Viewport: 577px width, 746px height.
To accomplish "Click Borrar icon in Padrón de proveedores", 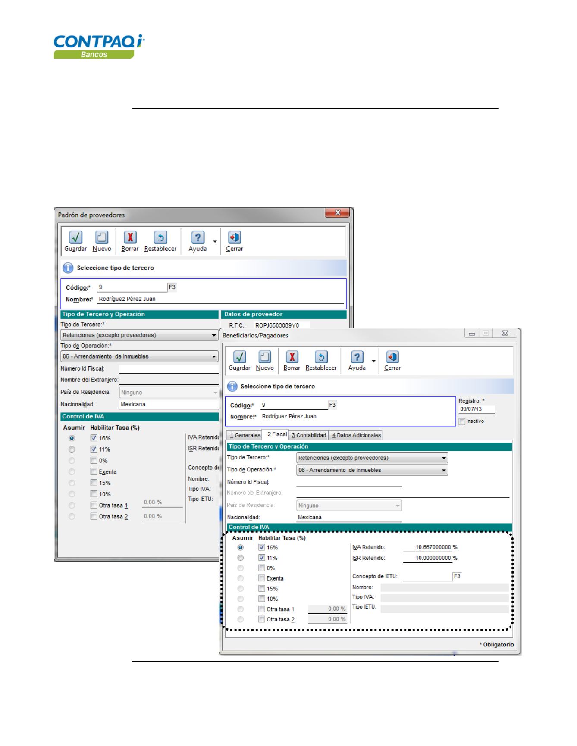I will [x=130, y=238].
